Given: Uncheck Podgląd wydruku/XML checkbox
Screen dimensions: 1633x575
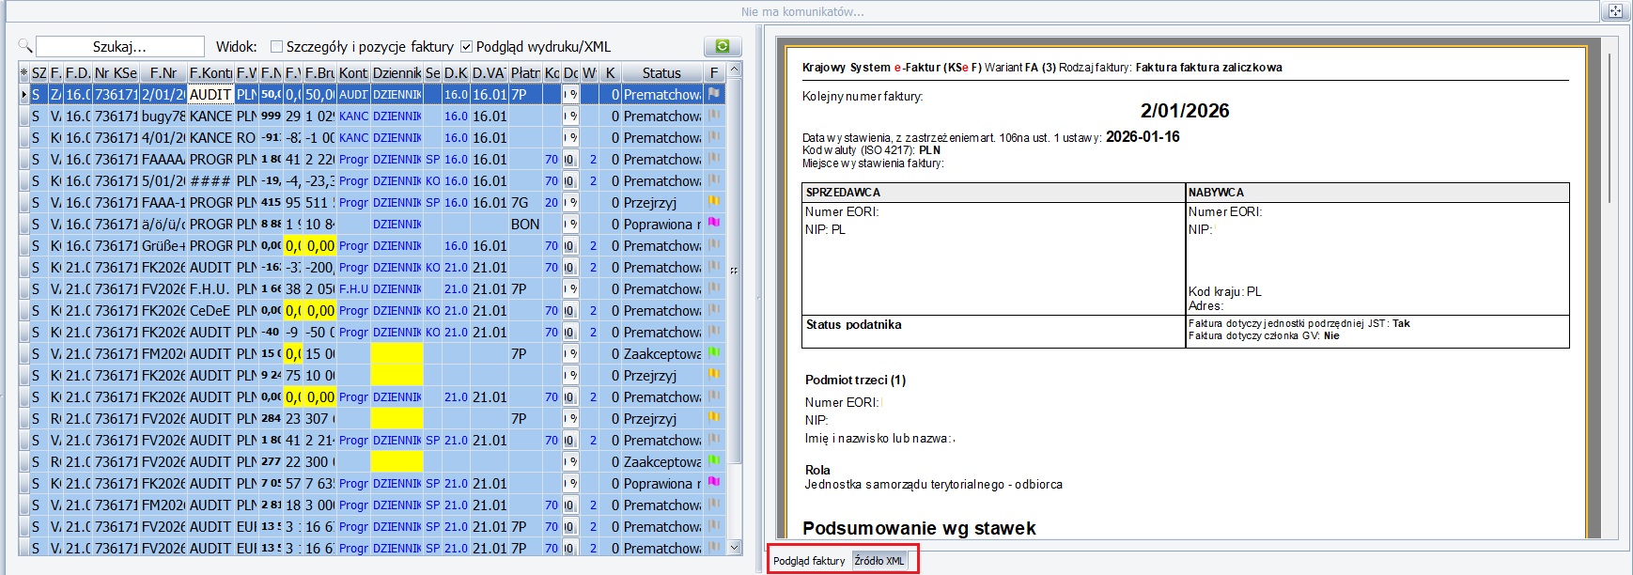Looking at the screenshot, I should [466, 46].
